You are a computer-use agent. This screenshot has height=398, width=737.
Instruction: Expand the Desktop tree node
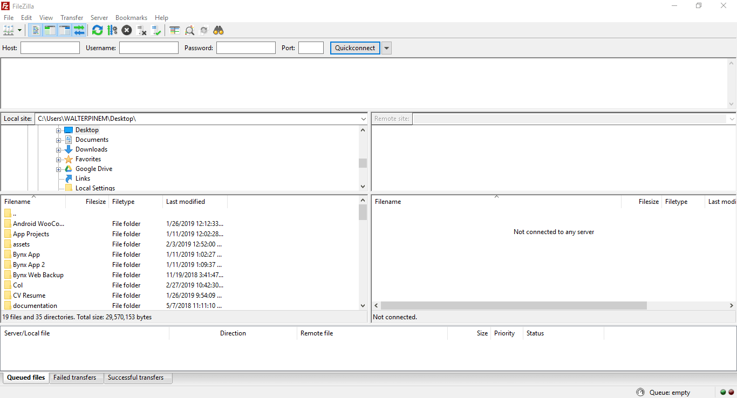pos(59,131)
